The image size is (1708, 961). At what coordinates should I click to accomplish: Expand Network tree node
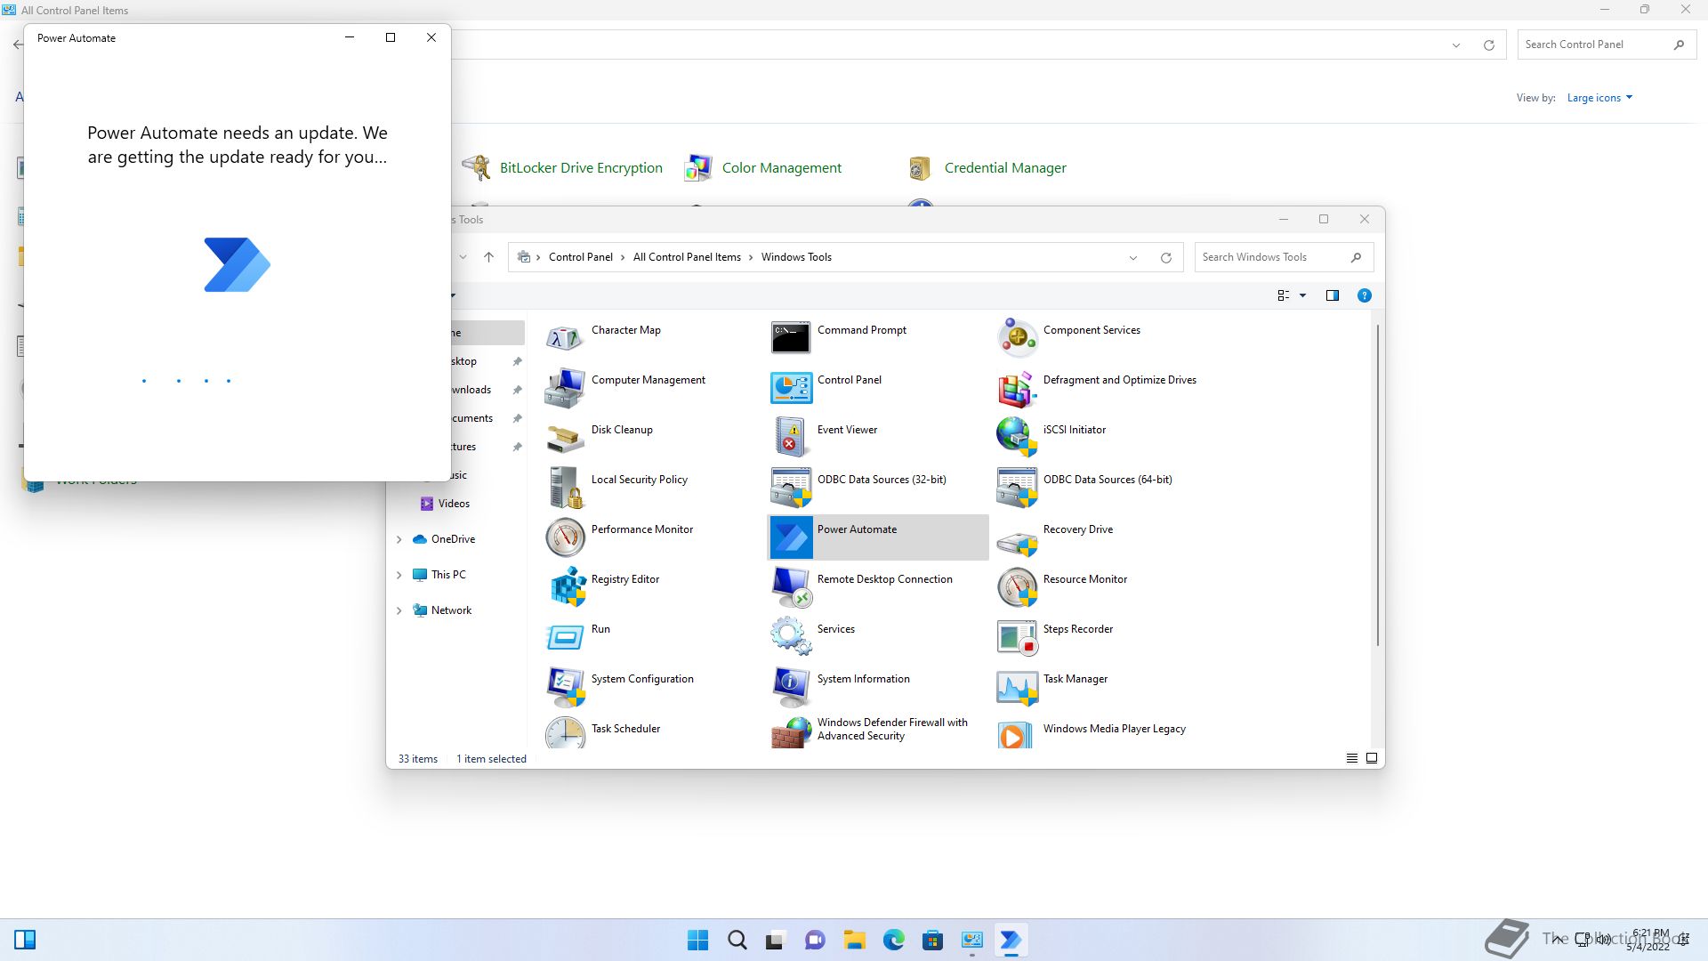[399, 610]
